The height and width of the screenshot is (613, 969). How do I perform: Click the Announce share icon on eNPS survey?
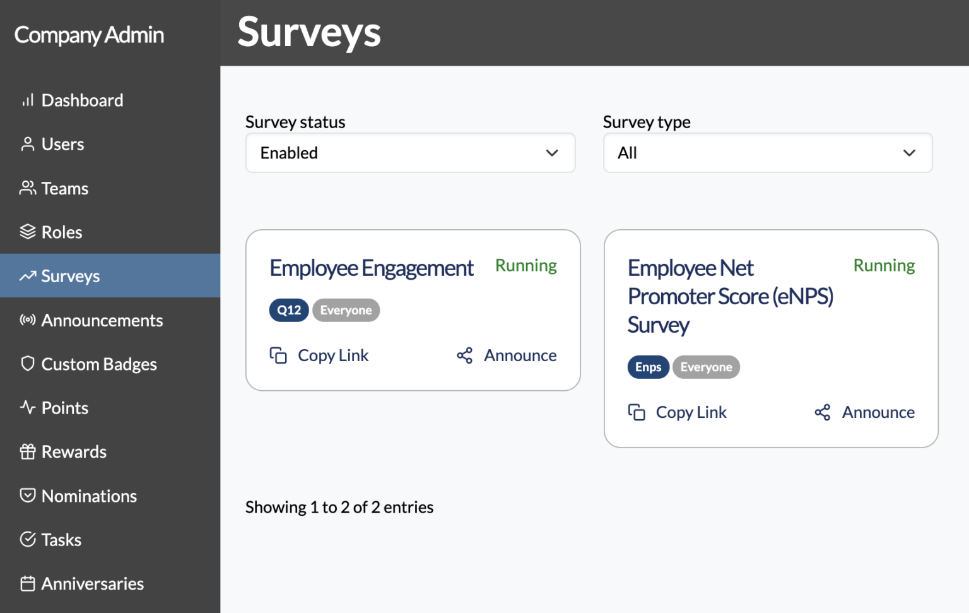(x=823, y=412)
